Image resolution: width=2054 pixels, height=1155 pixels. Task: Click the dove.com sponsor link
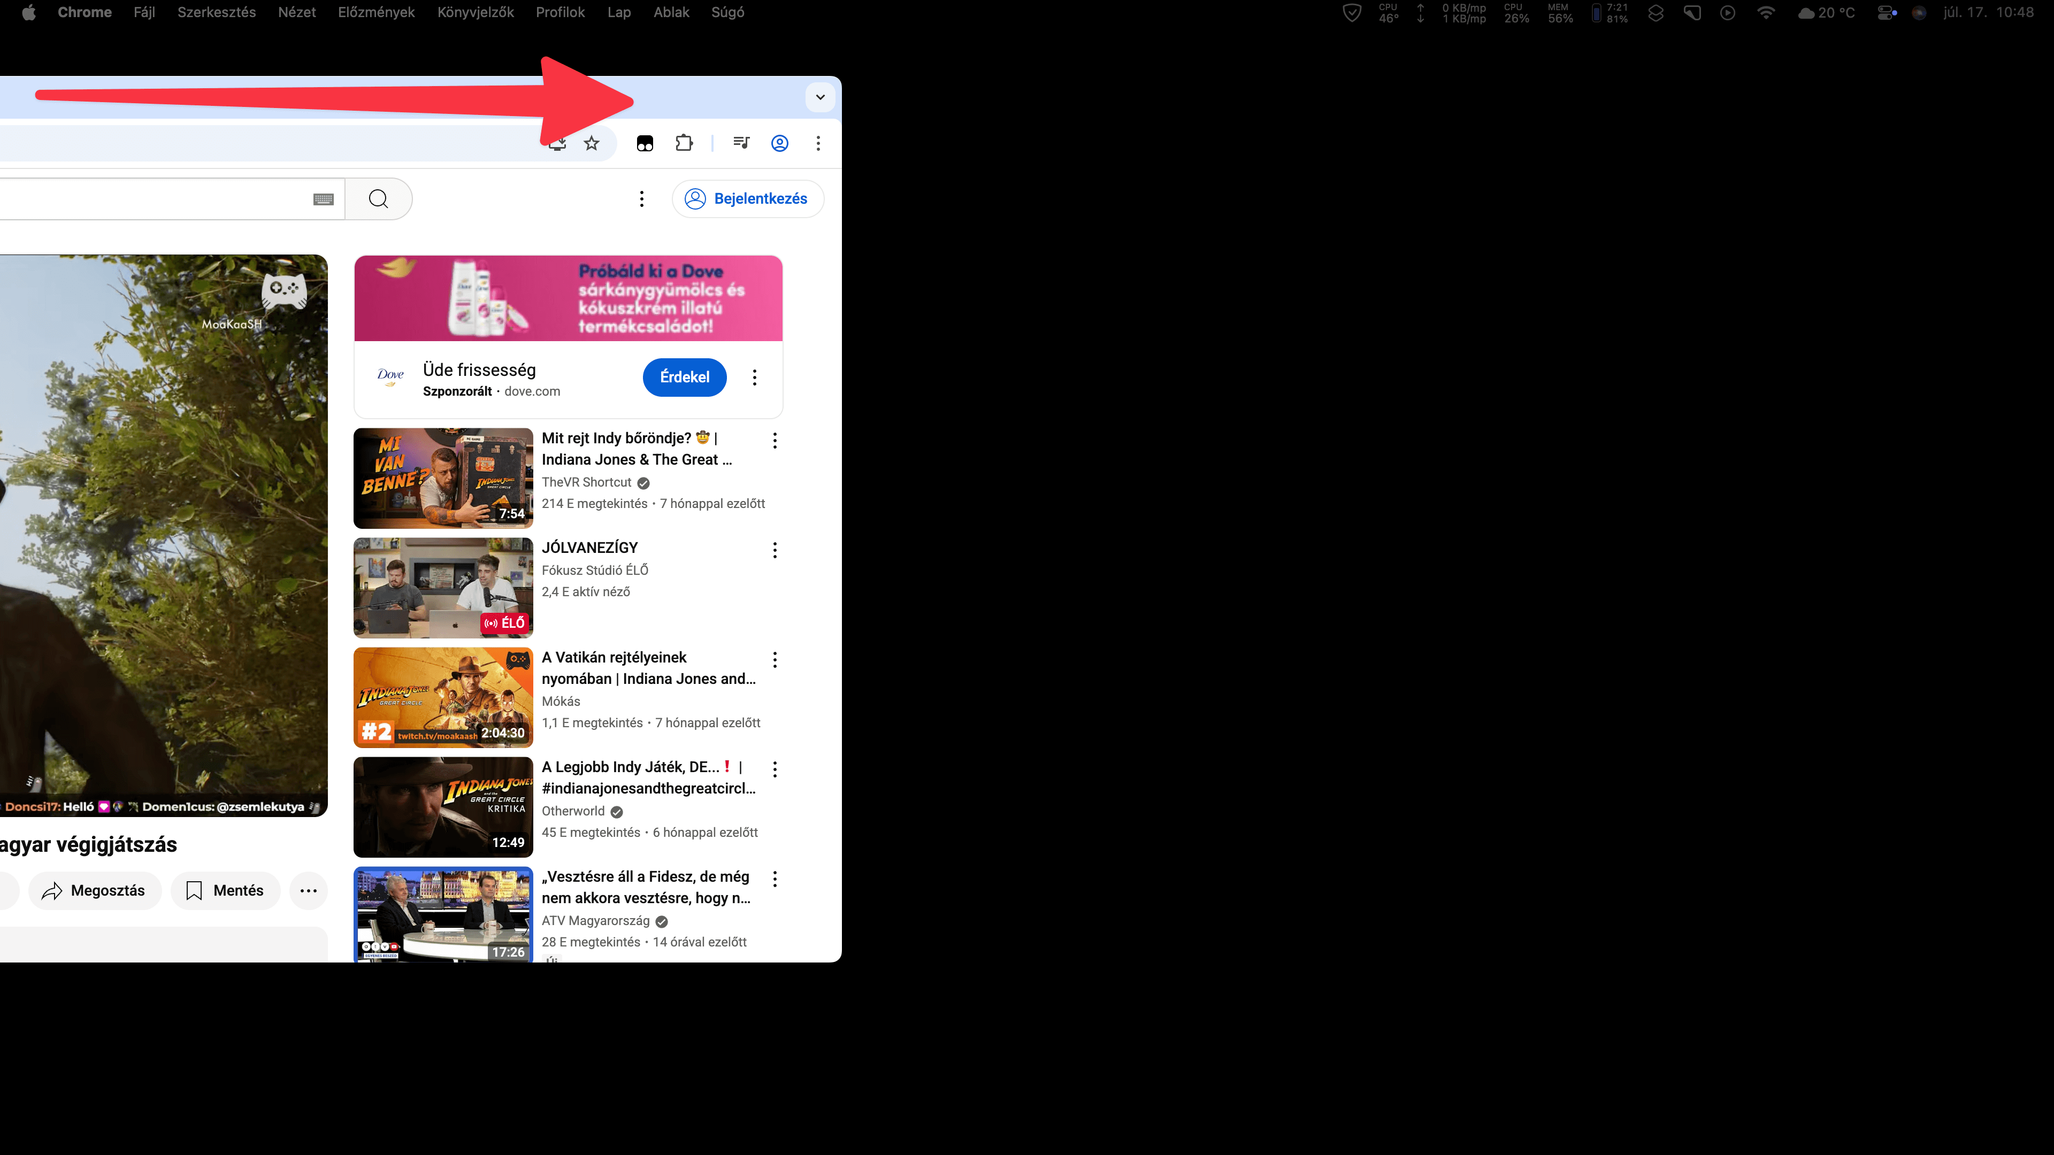tap(532, 391)
